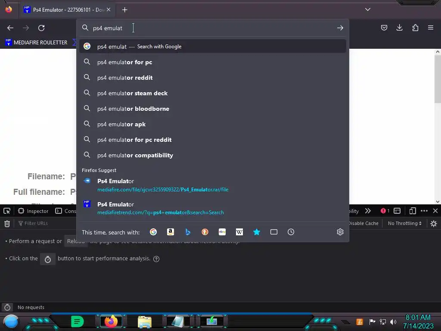Switch to the Inspector devtools tab
Image resolution: width=441 pixels, height=331 pixels.
[33, 211]
